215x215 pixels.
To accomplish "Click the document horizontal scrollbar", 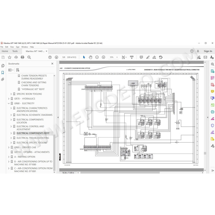I will (120, 173).
